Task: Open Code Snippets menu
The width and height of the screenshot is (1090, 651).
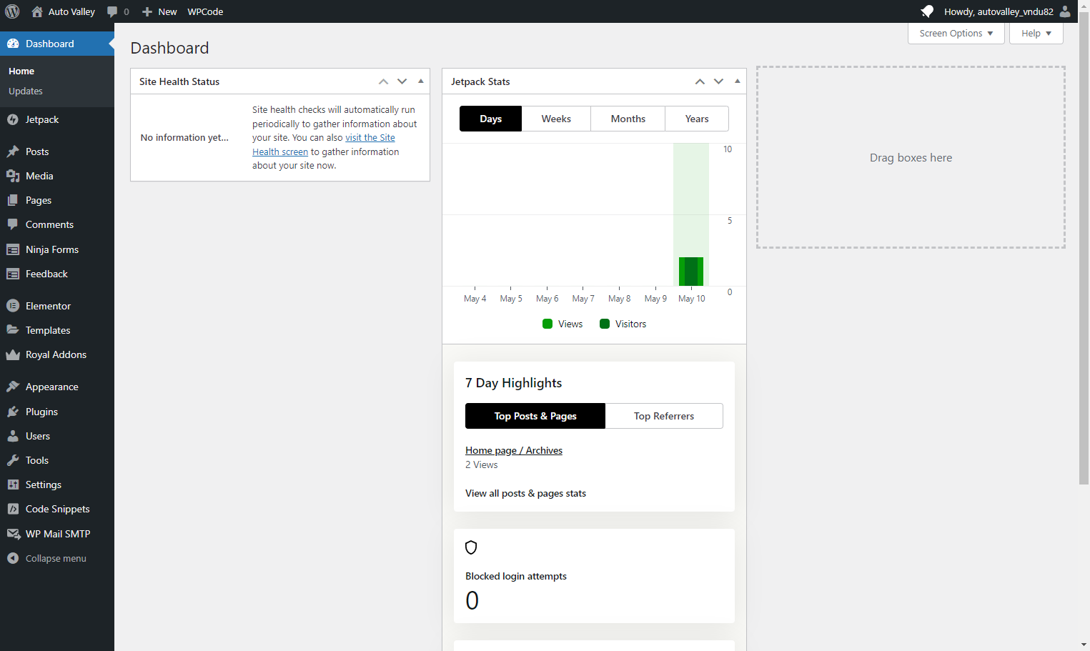Action: [57, 509]
